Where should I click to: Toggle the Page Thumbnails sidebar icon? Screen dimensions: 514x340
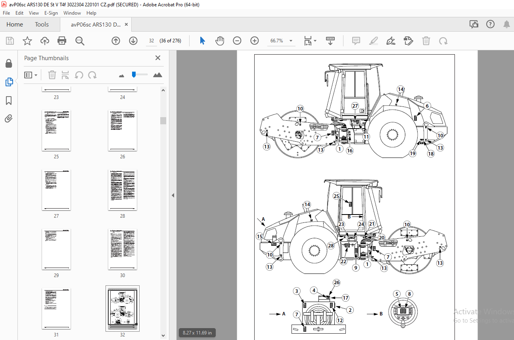[9, 82]
